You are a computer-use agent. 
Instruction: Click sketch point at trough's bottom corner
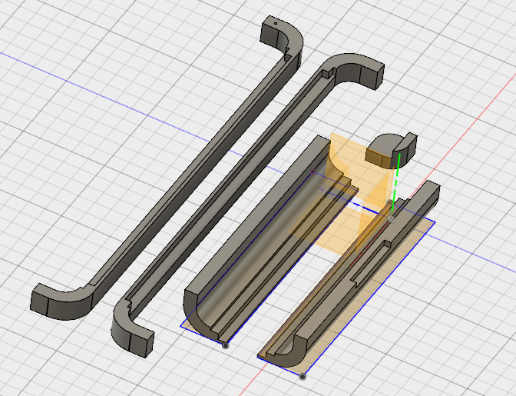click(226, 345)
